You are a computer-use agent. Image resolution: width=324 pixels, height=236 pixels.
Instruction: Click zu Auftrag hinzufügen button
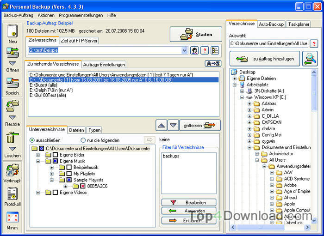[x=265, y=59]
